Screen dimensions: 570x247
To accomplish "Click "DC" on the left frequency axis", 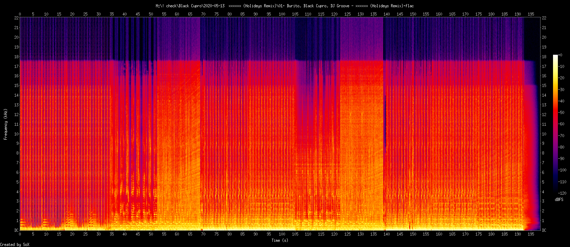I will [x=16, y=230].
